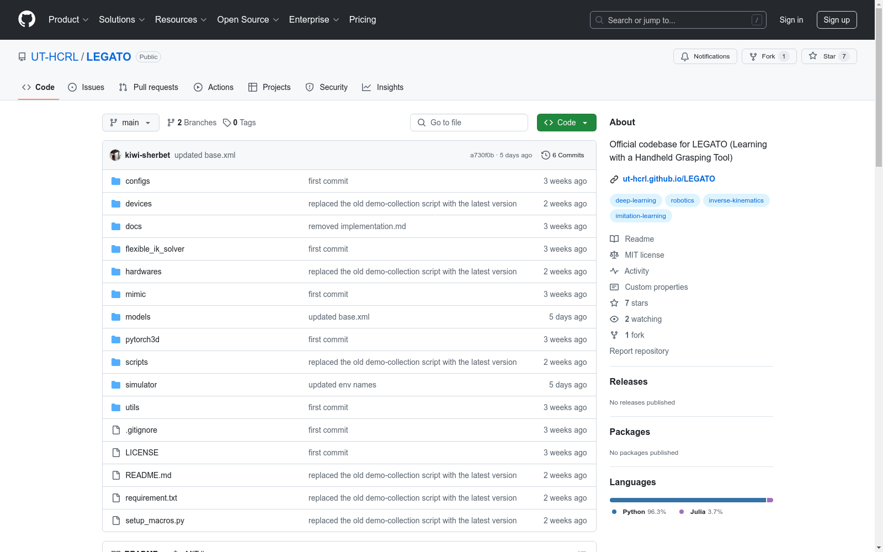Viewport: 883px width, 552px height.
Task: Open the deep-learning topic tag
Action: pos(636,200)
